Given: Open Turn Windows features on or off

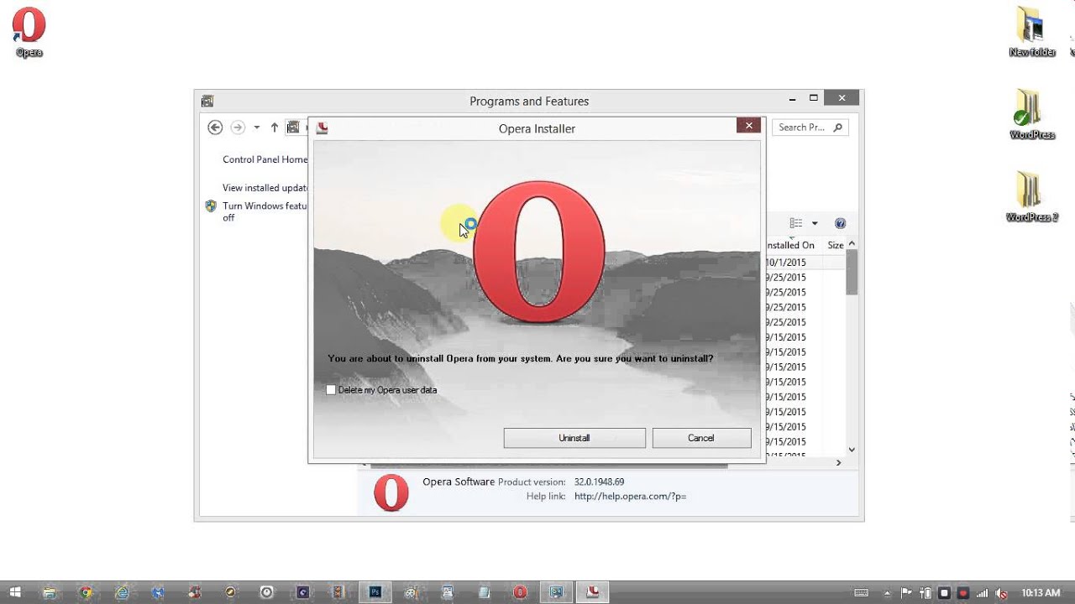Looking at the screenshot, I should [264, 211].
